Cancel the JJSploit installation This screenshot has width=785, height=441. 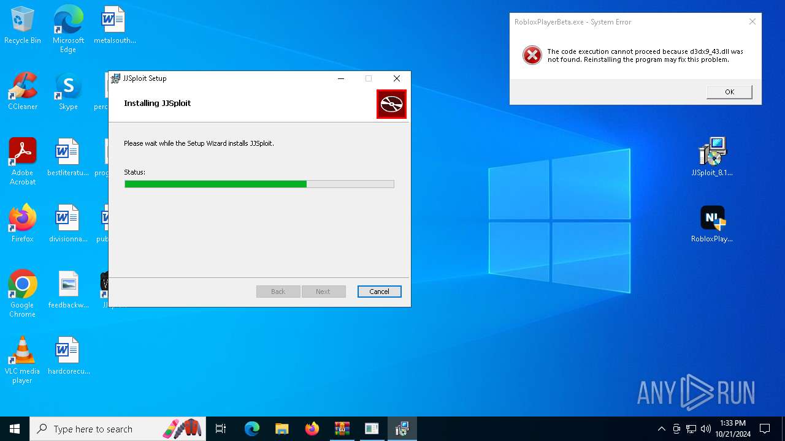(x=379, y=292)
